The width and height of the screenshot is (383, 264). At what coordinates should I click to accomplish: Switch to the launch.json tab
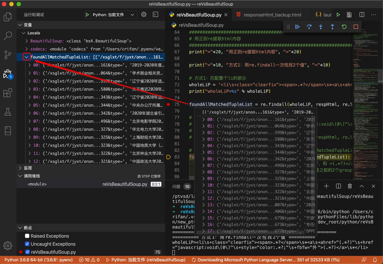click(x=323, y=15)
